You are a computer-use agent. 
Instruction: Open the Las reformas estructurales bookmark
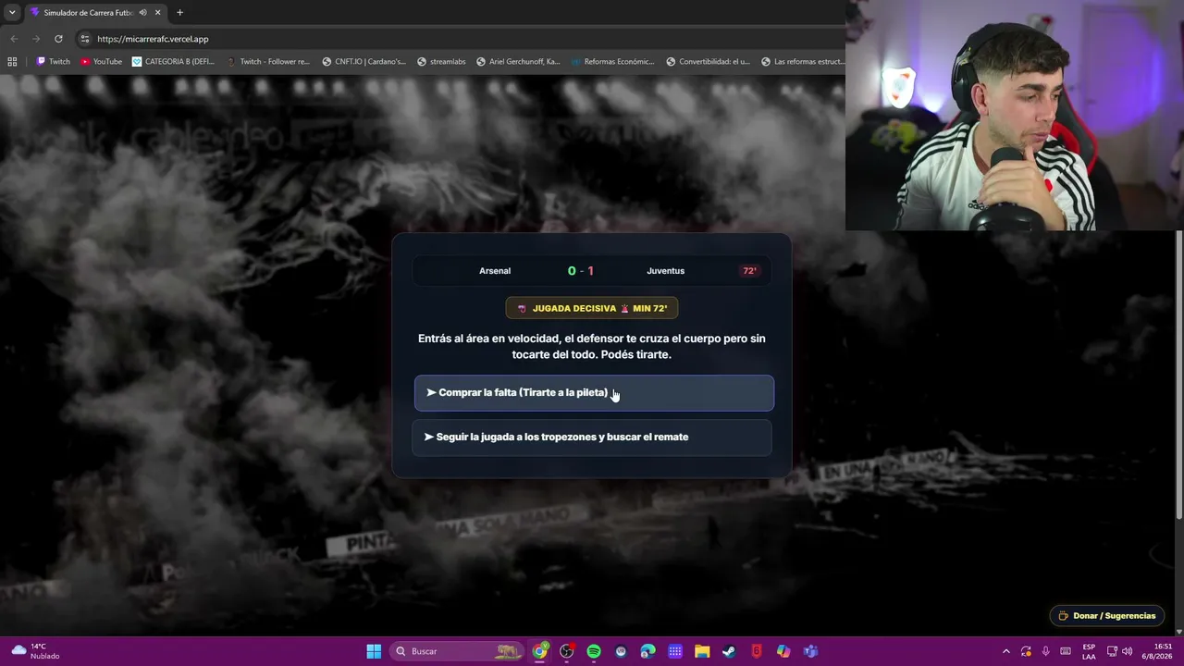point(803,62)
